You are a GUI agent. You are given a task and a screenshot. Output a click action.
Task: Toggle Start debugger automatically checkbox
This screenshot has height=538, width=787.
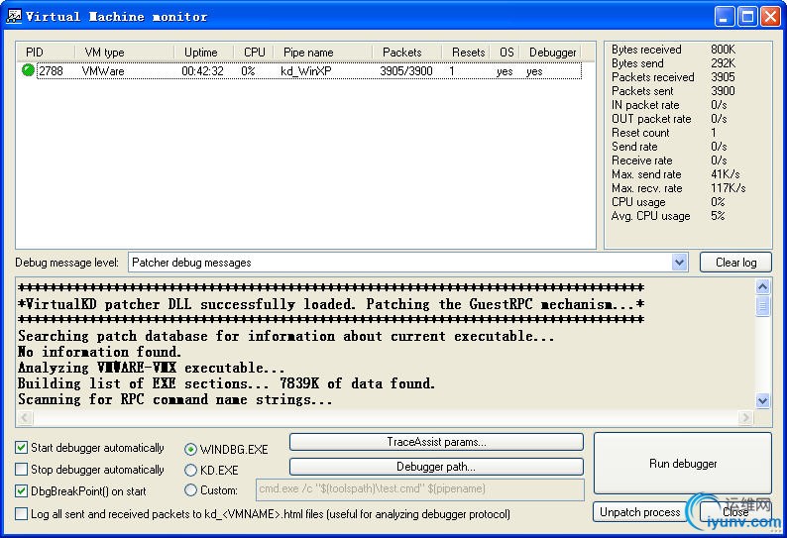(x=22, y=448)
